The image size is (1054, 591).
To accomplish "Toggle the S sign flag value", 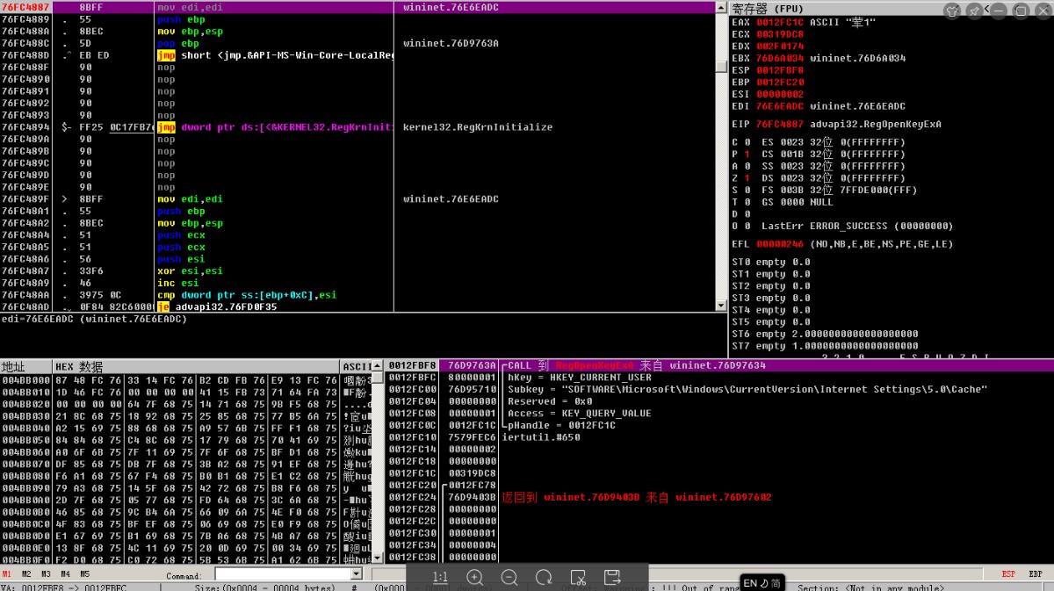I will click(746, 190).
